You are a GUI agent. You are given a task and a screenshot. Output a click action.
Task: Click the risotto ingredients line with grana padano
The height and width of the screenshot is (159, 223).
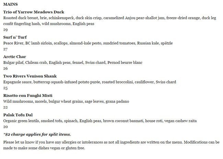pyautogui.click(x=66, y=102)
